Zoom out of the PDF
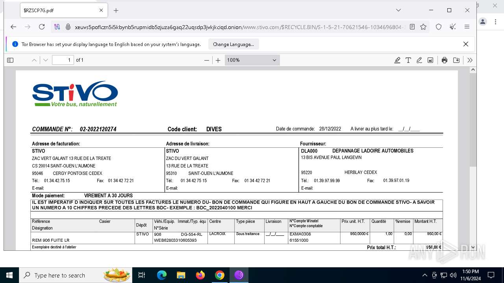The image size is (504, 283). point(207,60)
